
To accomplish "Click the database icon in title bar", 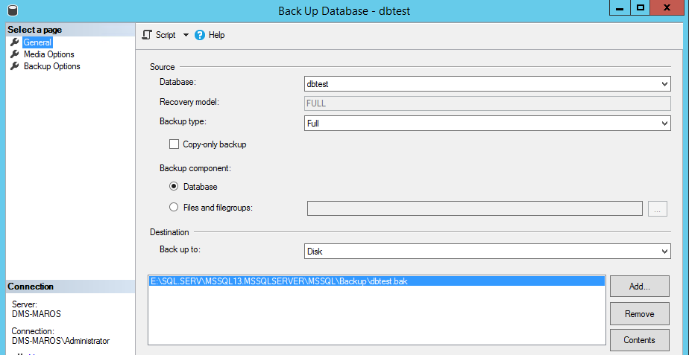I will click(10, 10).
